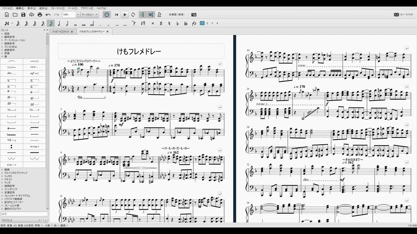Click the score title けもフレメドレー
Image resolution: width=417 pixels, height=234 pixels.
coord(139,51)
